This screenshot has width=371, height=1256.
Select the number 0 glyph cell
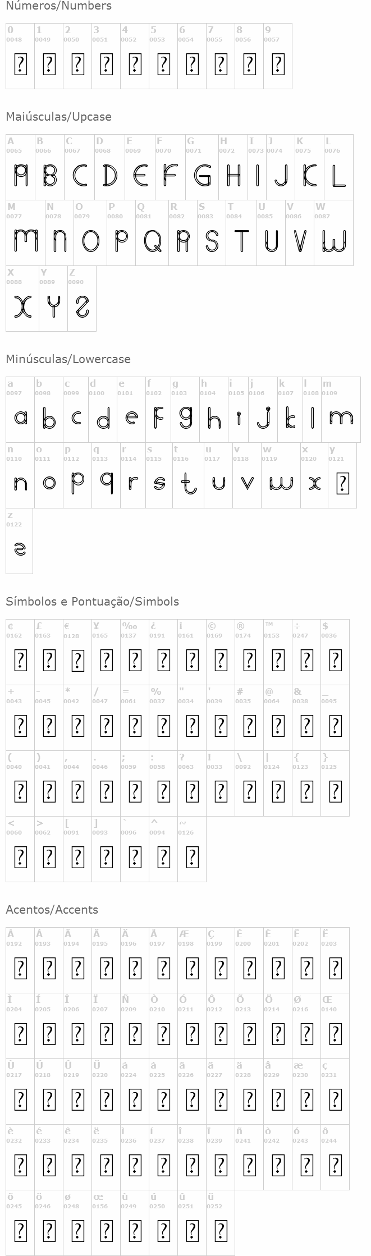(x=20, y=56)
